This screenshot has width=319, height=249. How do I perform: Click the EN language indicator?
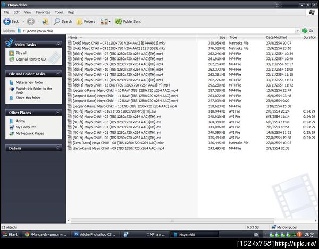click(256, 235)
